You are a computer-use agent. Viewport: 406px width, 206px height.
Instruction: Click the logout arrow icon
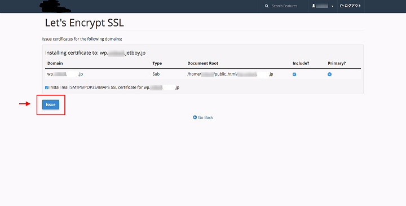tap(342, 6)
